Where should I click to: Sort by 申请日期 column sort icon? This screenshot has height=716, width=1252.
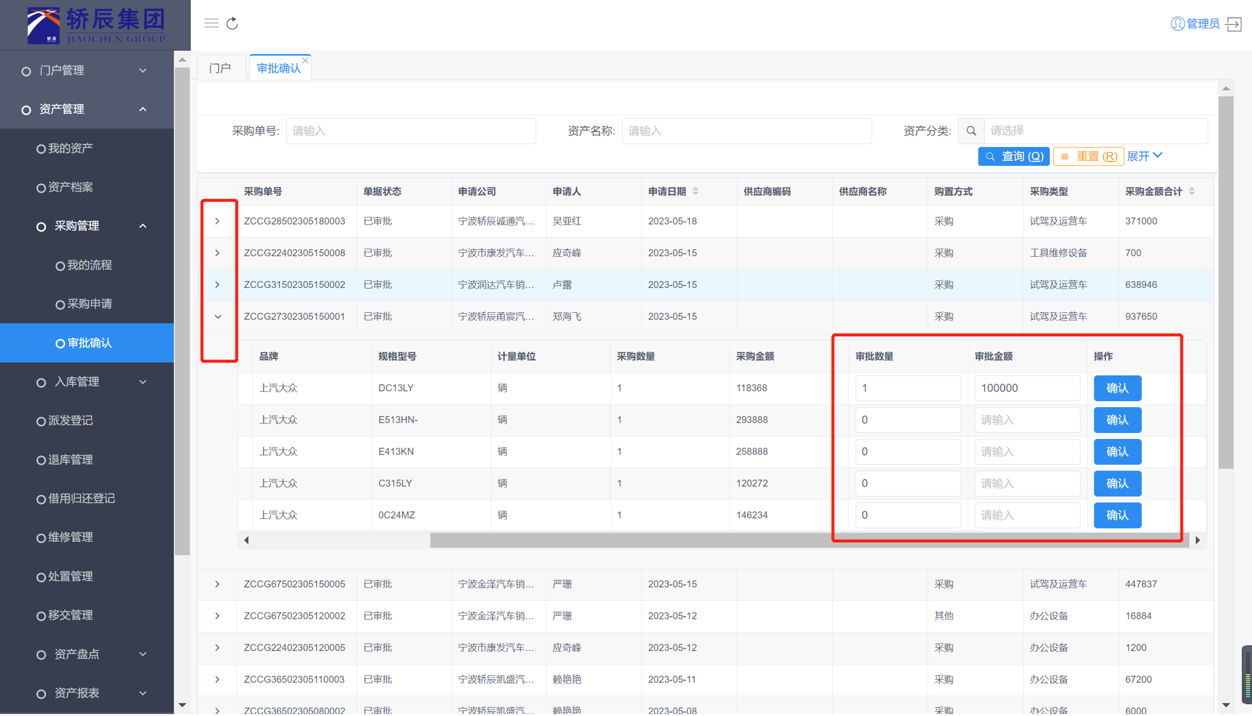[x=696, y=191]
